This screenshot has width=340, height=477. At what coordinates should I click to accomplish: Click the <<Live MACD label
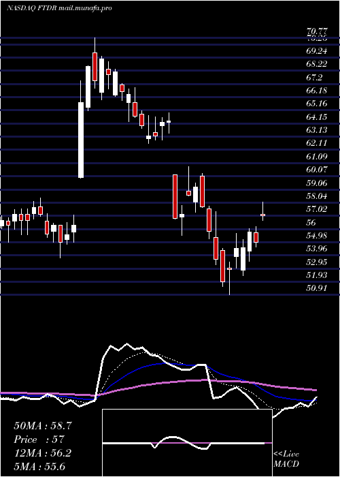click(286, 459)
